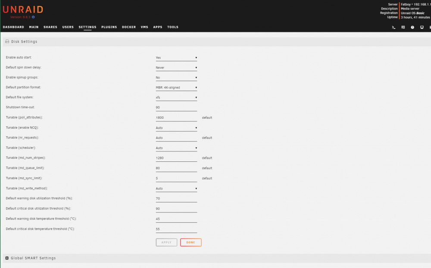Click the md_queue_limit value field
Screen dimensions: 431x268
(176, 168)
